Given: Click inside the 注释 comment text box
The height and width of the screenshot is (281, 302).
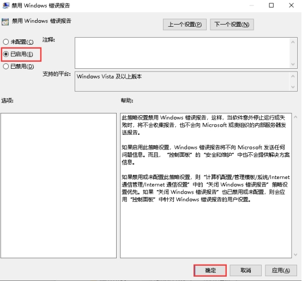Looking at the screenshot, I should click(x=183, y=53).
